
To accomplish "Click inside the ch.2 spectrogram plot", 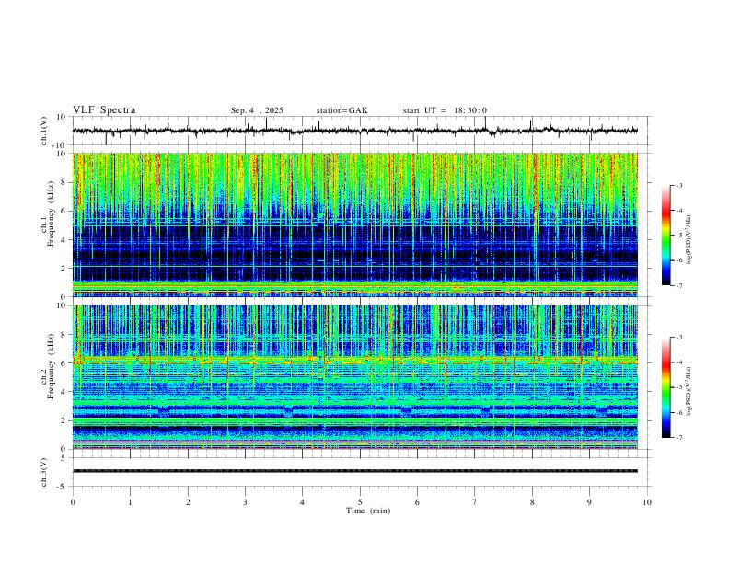I will point(355,377).
